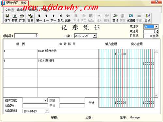Print the voucher using 打印 icon
The width and height of the screenshot is (163, 122).
[x=22, y=18]
